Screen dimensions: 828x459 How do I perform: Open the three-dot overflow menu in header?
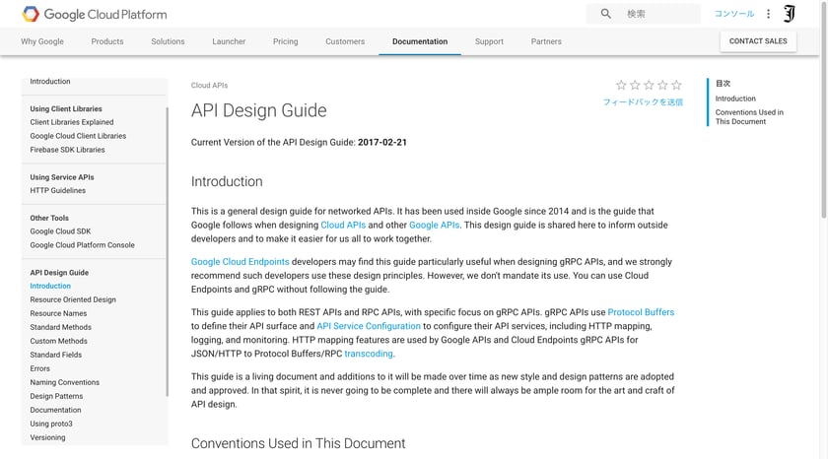(x=768, y=14)
